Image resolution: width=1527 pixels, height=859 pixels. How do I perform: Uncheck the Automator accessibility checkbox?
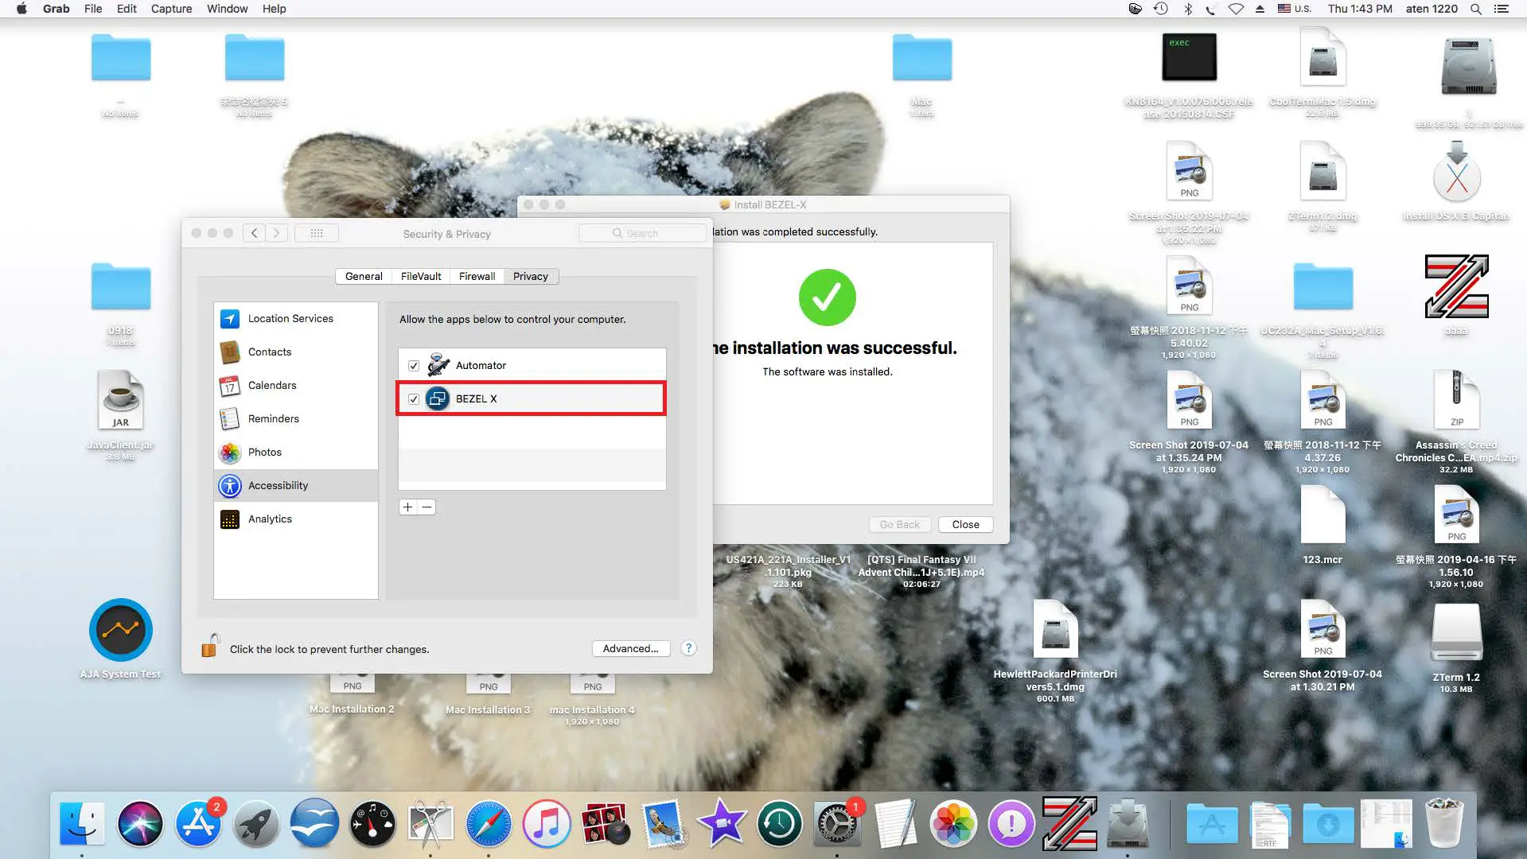click(414, 365)
